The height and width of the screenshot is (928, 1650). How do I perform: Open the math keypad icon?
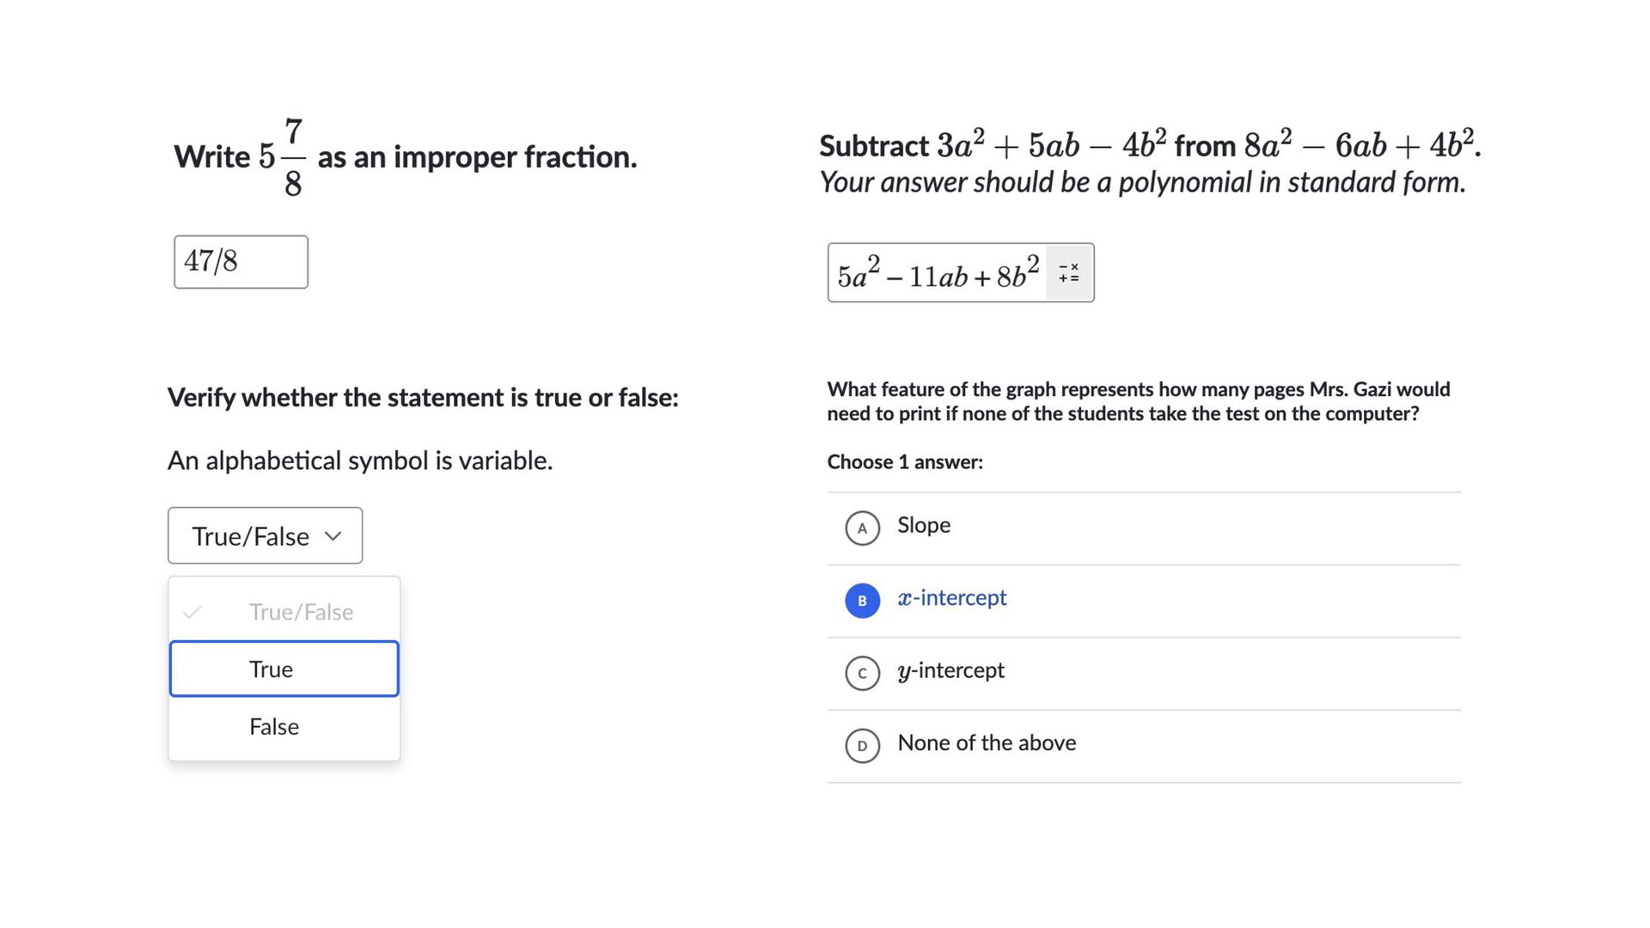1069,273
